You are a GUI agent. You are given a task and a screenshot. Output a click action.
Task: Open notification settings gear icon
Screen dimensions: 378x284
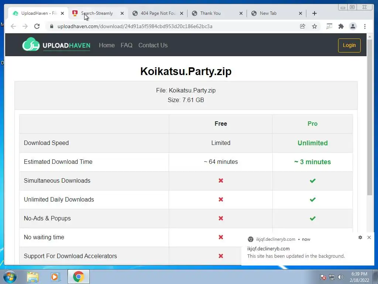pyautogui.click(x=360, y=237)
